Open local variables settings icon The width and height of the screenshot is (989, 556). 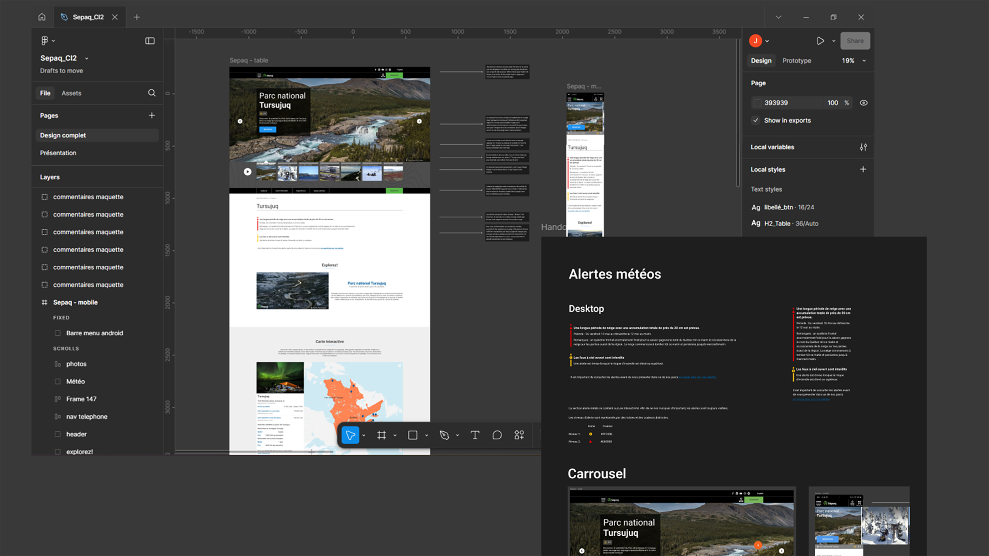point(863,147)
